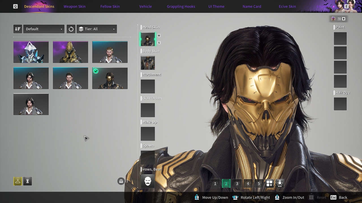Click the Hair Dye color slot

pos(340,104)
